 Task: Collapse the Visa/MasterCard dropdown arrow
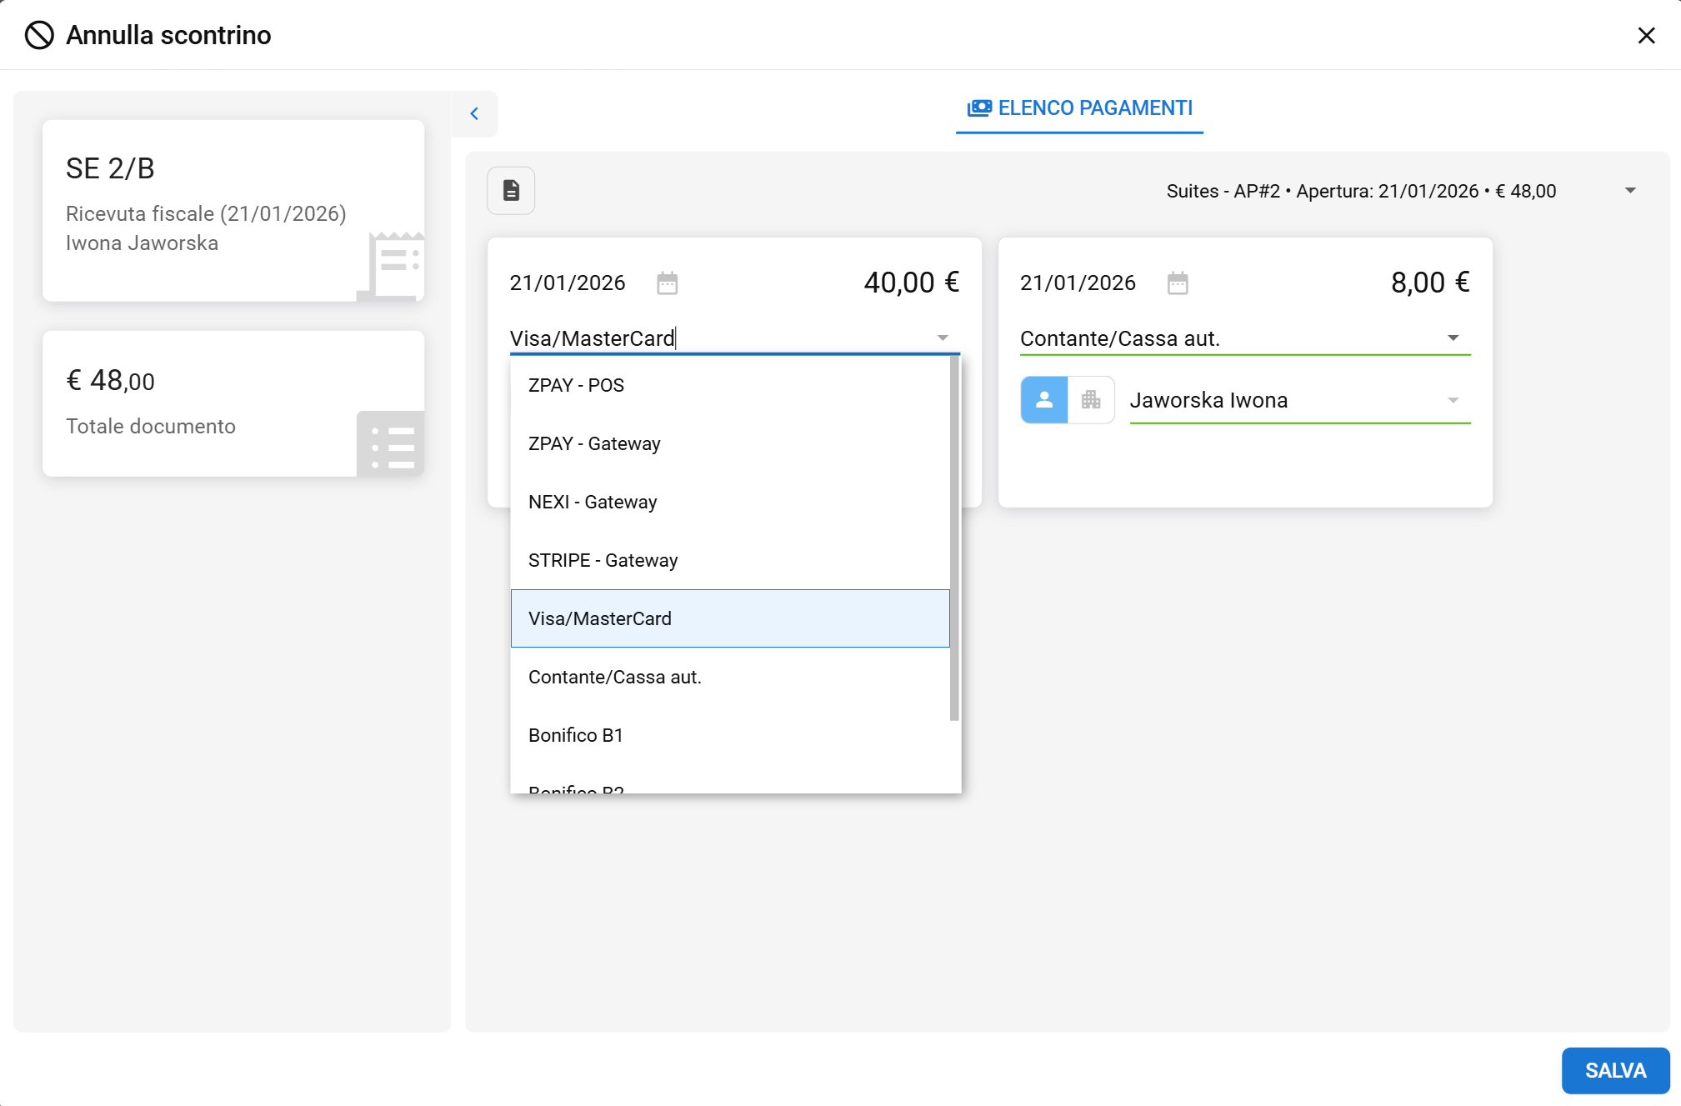click(943, 338)
